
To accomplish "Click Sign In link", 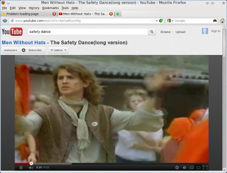I will 216,31.
